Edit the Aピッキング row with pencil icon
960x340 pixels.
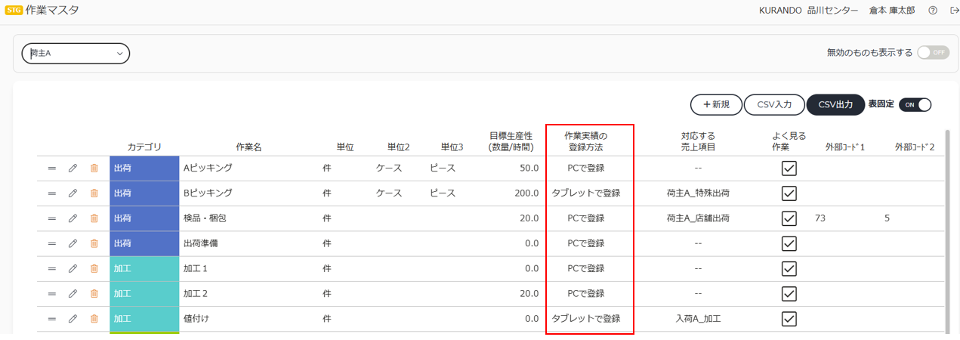point(73,168)
